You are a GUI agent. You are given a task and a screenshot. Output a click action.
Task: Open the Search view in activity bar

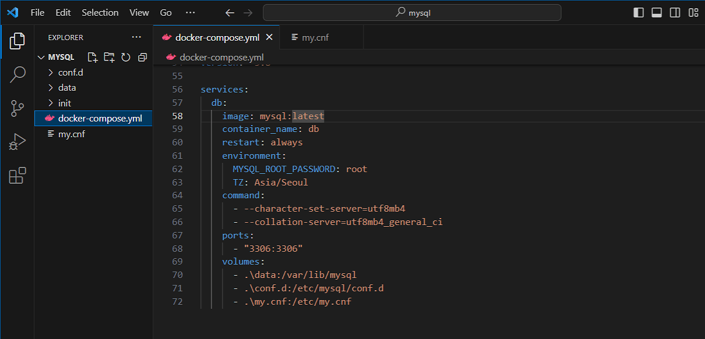tap(17, 74)
